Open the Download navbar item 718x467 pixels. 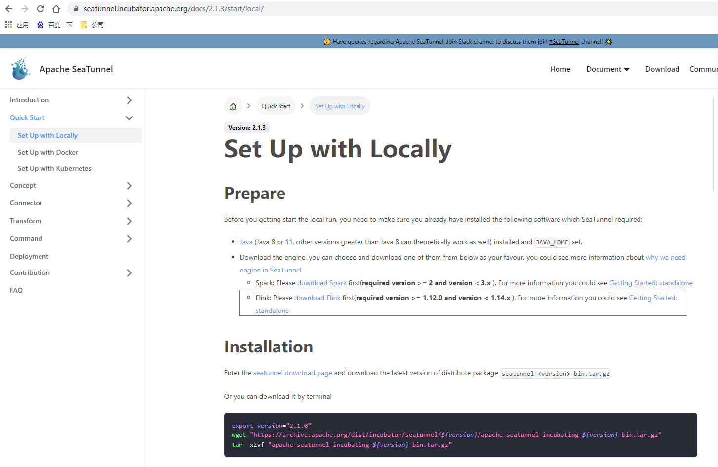[x=662, y=69]
